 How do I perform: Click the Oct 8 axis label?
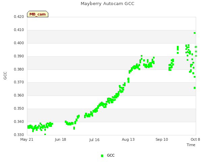point(195,139)
